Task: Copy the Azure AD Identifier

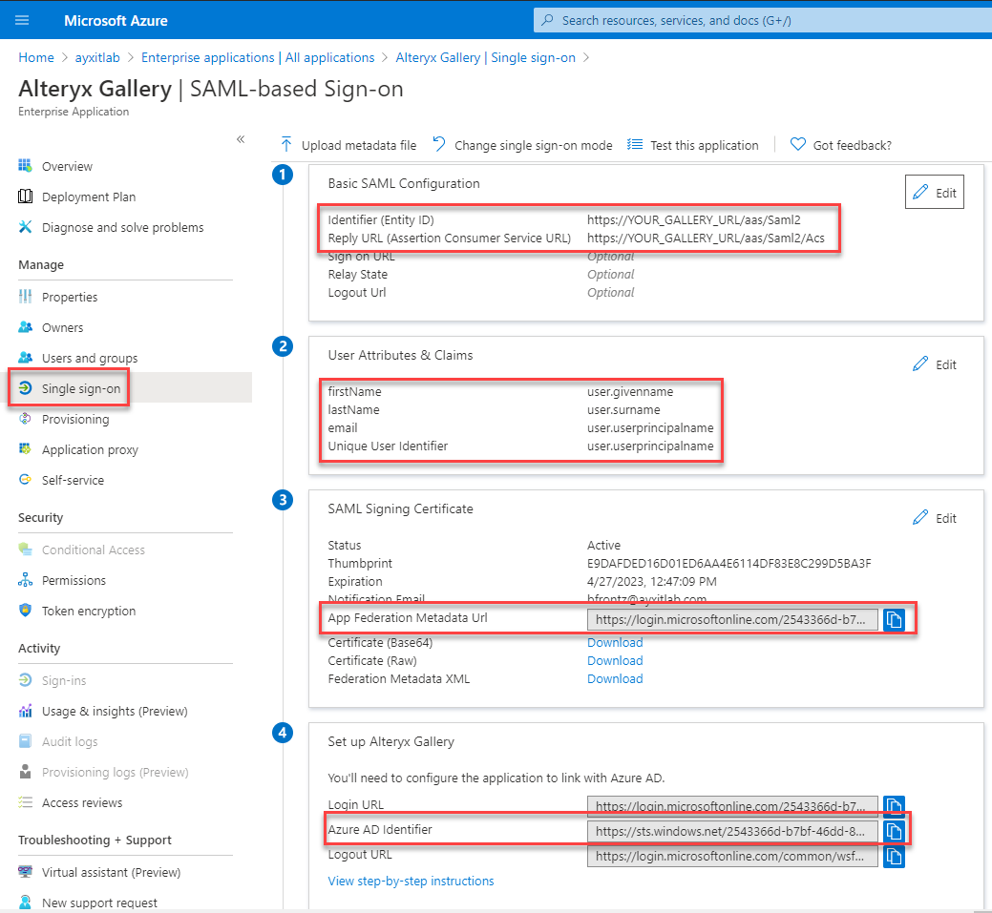Action: pos(894,831)
